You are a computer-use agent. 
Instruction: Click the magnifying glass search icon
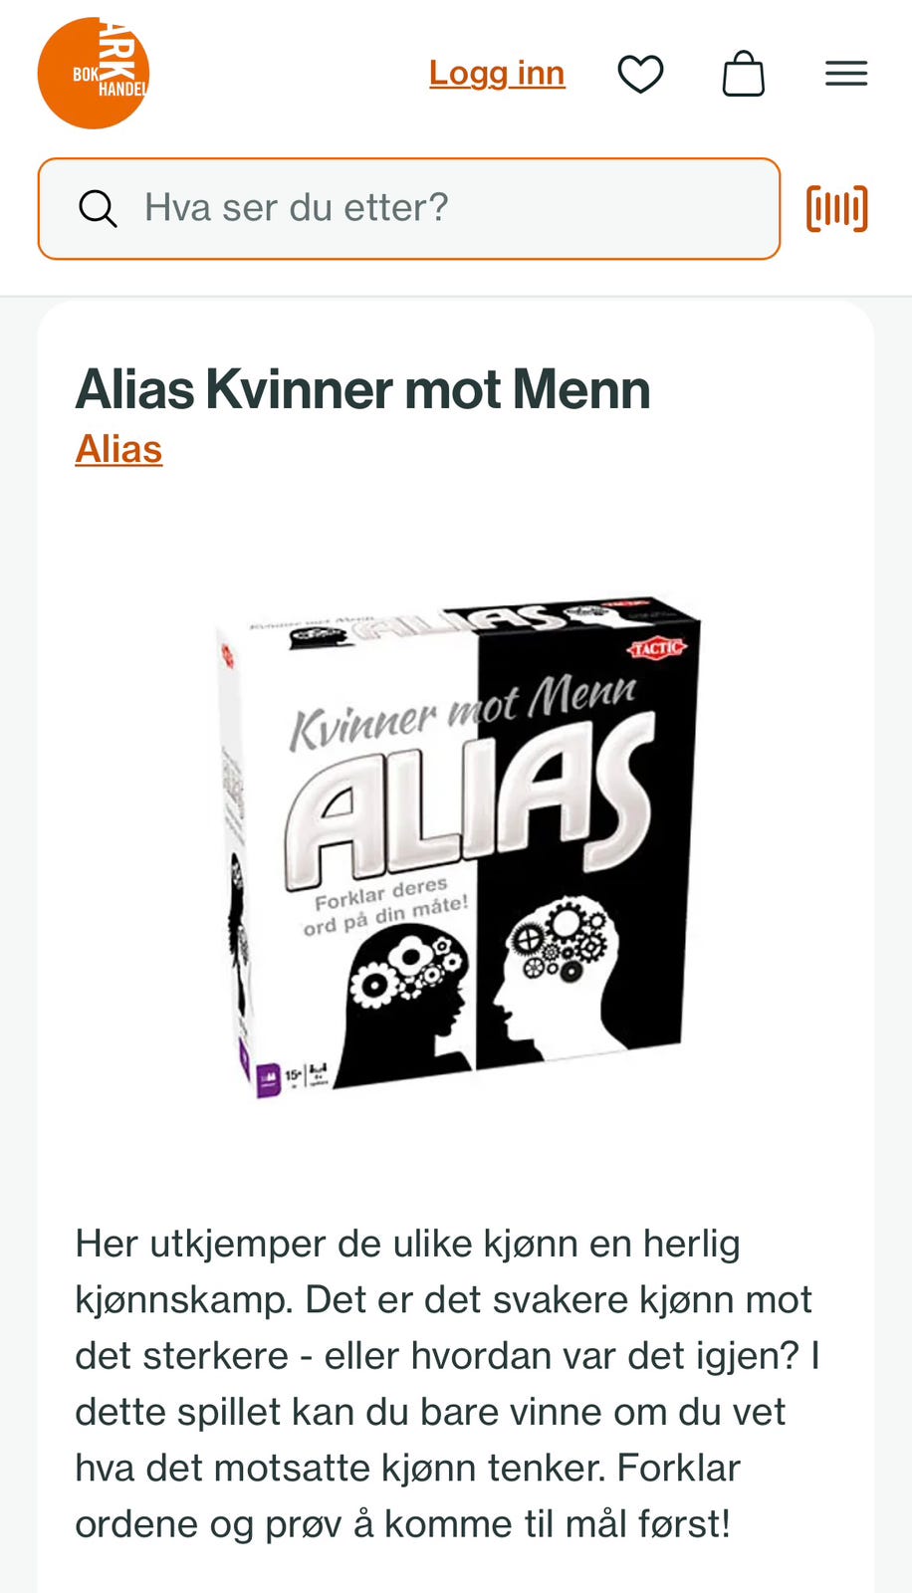coord(98,208)
